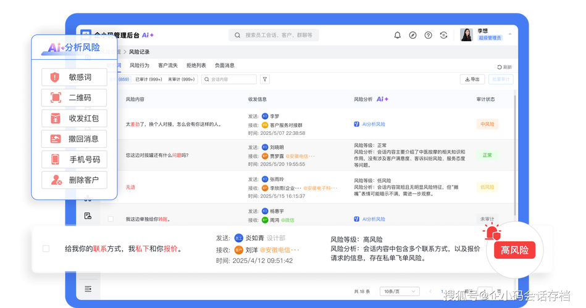This screenshot has height=308, width=586.
Task: Click sender avatar icon for 刘晓明
Action: coord(265,147)
